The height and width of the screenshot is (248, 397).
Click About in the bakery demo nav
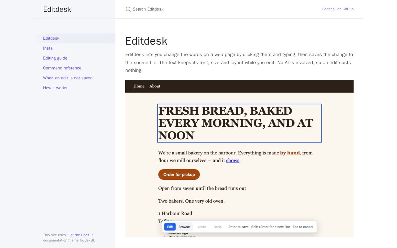click(x=155, y=86)
